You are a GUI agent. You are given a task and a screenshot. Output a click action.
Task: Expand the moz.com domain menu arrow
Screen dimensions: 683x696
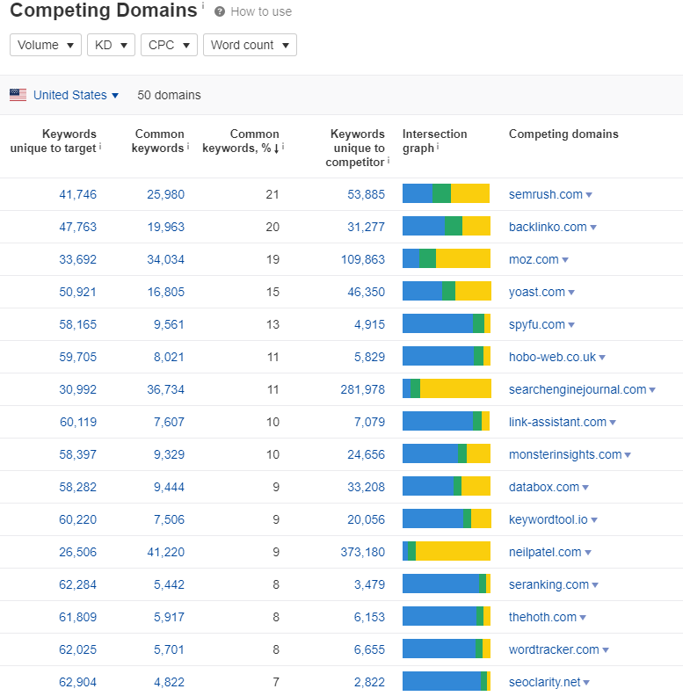tap(565, 259)
